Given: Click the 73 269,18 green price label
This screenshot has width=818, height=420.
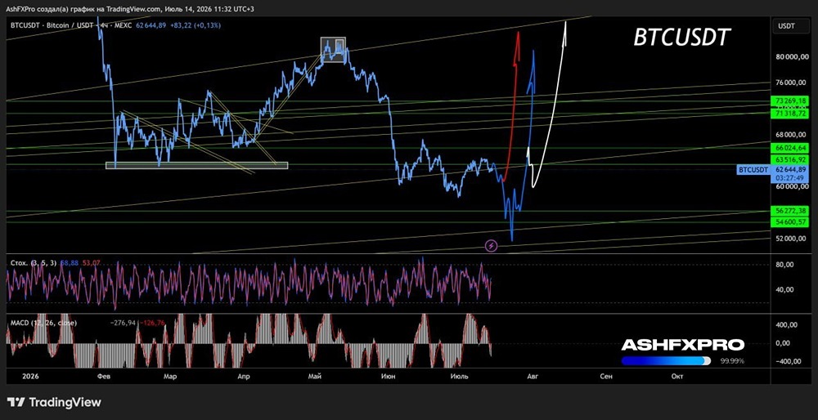Looking at the screenshot, I should 791,101.
